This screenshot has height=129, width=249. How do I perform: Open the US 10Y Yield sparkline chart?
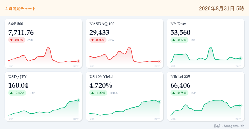tap(125, 108)
